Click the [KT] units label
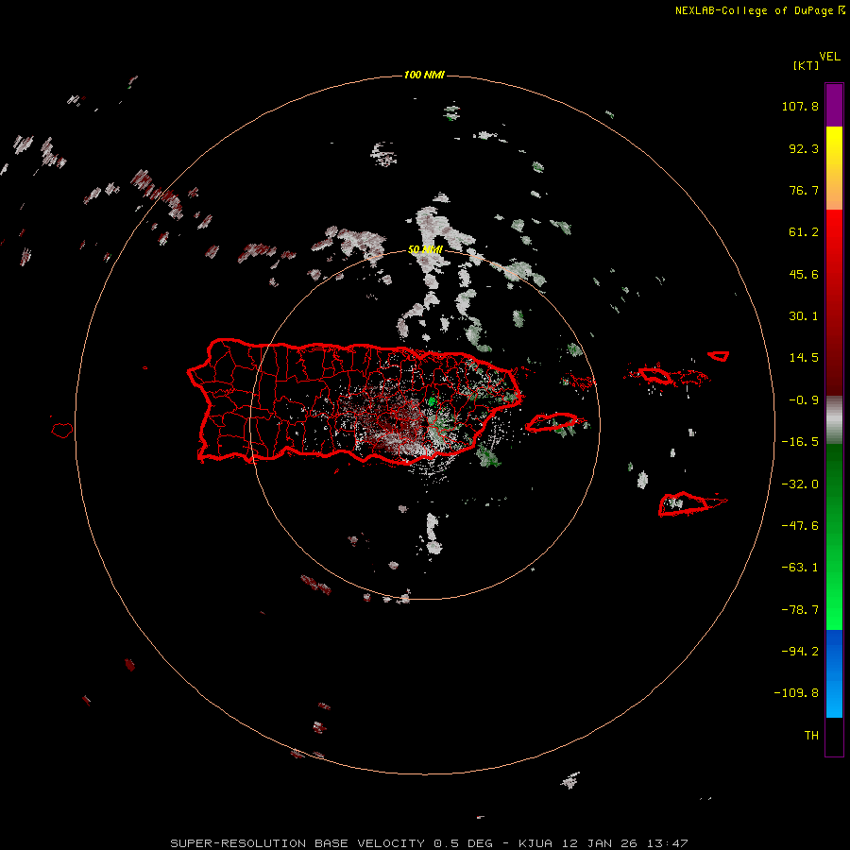Screen dimensions: 850x850 (x=806, y=65)
